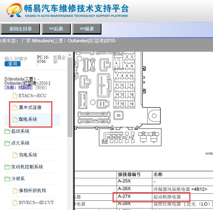Click the blue 查询 search button
The height and width of the screenshot is (210, 213).
coord(13,64)
